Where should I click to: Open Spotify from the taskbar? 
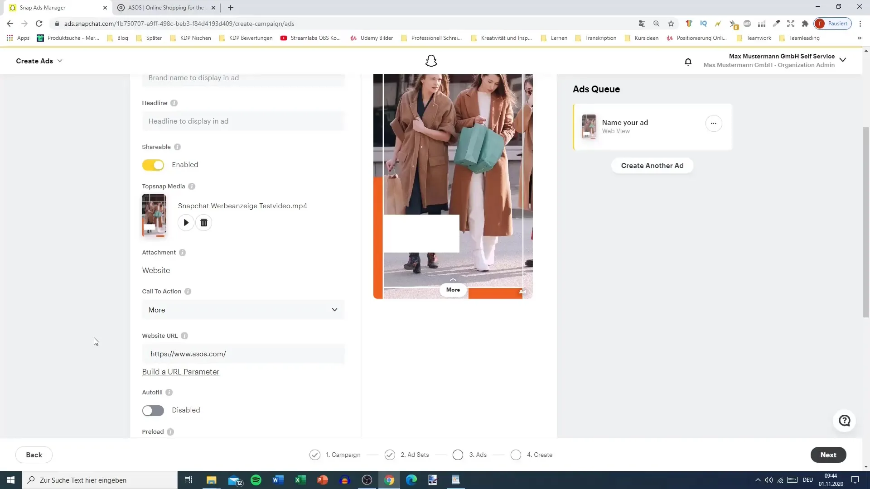coord(256,480)
